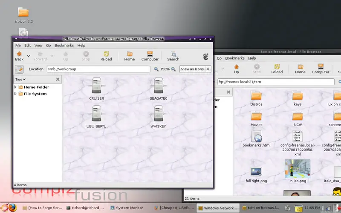
Task: Click the ftp://freenas.local:21/tcm location field
Action: [x=276, y=82]
